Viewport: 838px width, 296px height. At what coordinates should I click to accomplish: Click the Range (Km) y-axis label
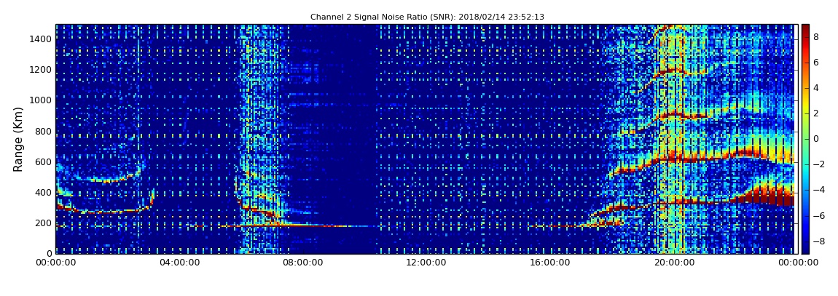pos(18,139)
